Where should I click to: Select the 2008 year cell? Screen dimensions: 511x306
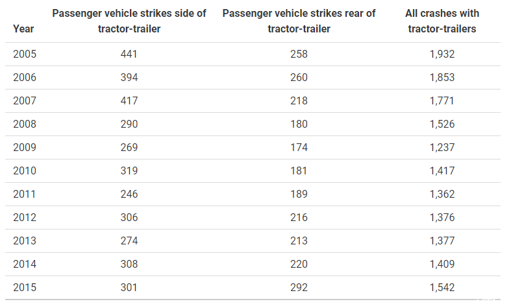pyautogui.click(x=25, y=124)
